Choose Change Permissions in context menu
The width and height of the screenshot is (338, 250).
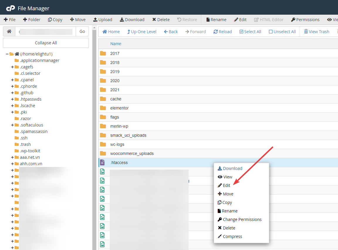239,219
